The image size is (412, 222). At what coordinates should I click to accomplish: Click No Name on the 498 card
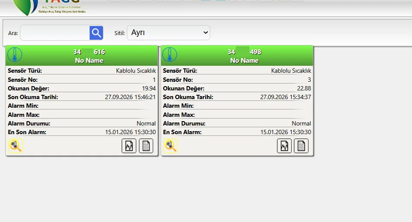pos(245,61)
